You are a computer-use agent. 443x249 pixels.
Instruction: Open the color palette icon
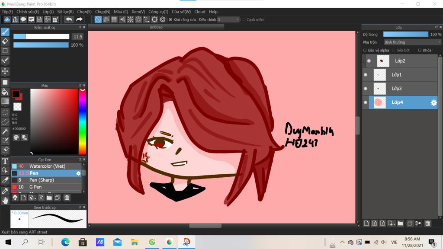click(x=16, y=137)
